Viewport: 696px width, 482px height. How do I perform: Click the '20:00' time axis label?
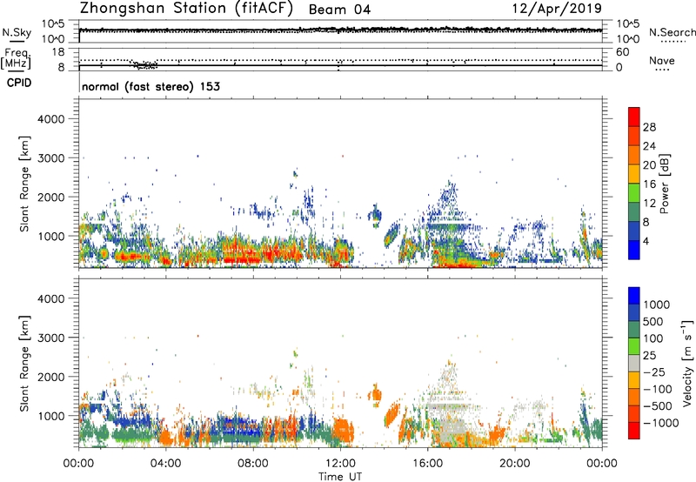(514, 464)
